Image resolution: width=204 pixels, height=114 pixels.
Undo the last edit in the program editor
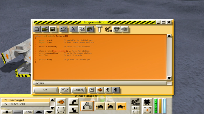pos(63,29)
